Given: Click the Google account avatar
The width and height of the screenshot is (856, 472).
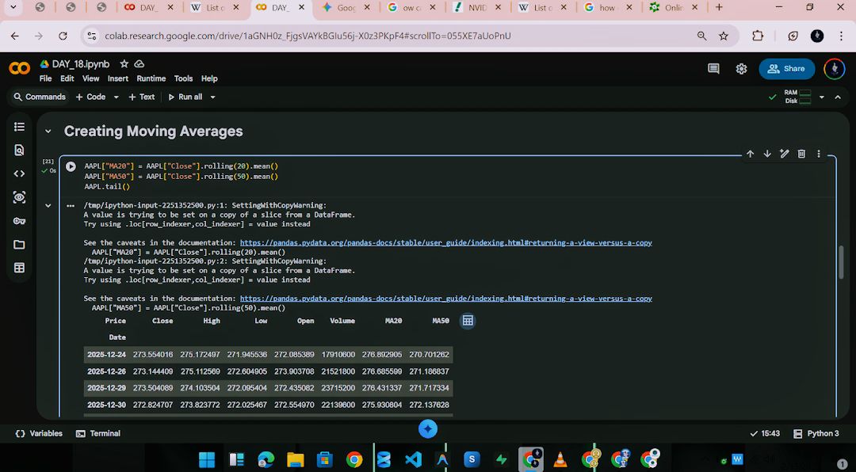Looking at the screenshot, I should tap(834, 69).
